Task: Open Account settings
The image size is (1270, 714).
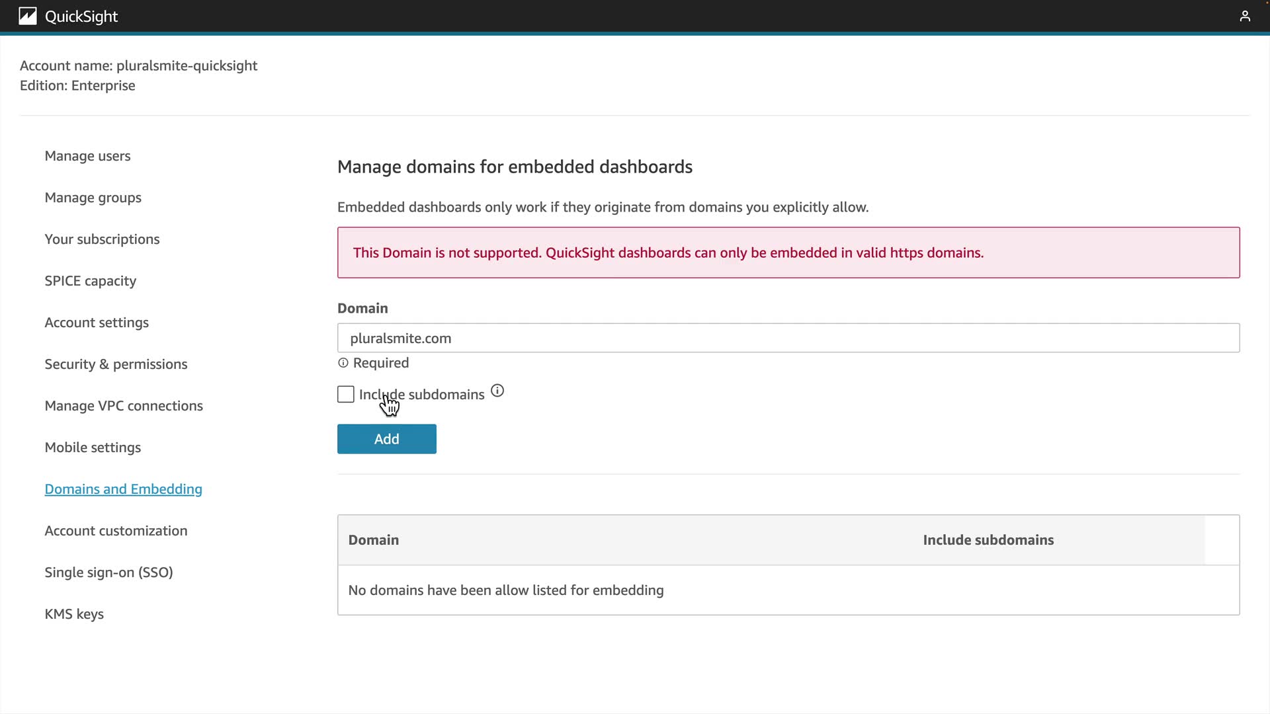Action: coord(97,323)
